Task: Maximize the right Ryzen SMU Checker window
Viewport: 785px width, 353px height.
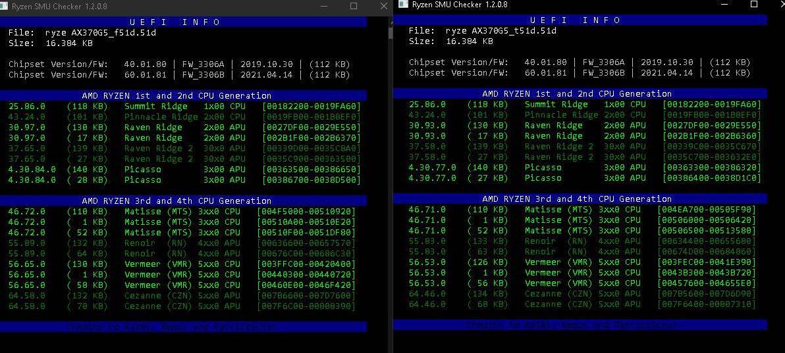Action: click(x=754, y=4)
